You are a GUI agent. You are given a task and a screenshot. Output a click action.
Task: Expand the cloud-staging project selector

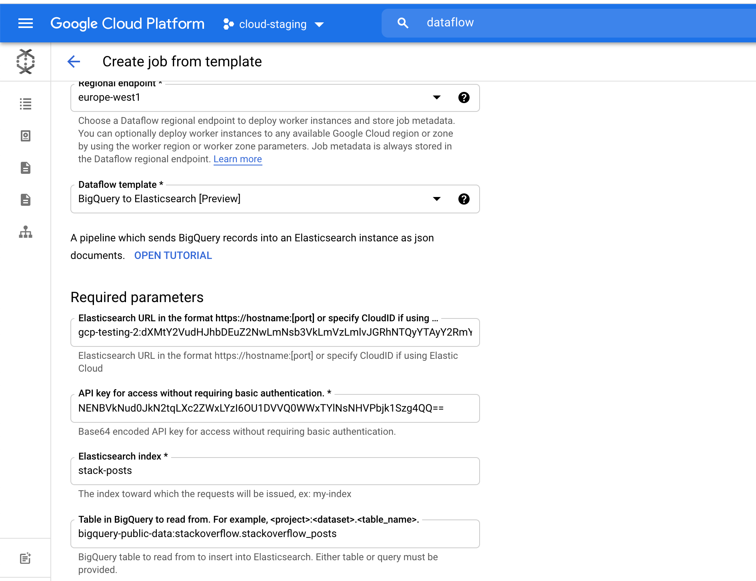[274, 24]
